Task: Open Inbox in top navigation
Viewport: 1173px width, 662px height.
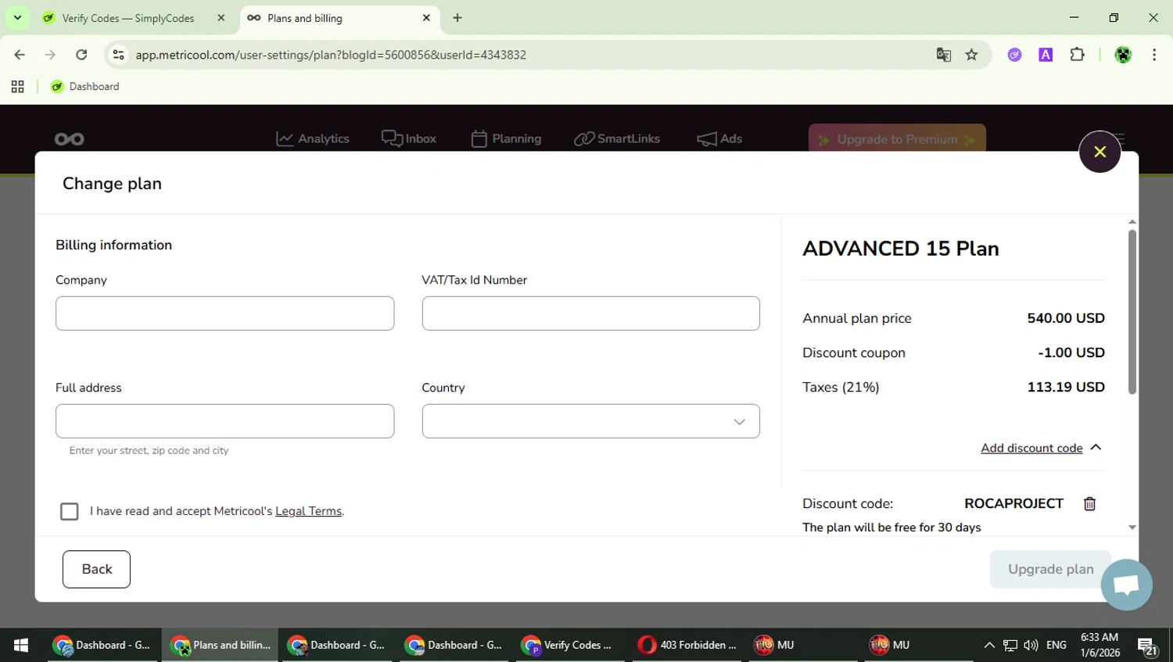Action: tap(409, 138)
